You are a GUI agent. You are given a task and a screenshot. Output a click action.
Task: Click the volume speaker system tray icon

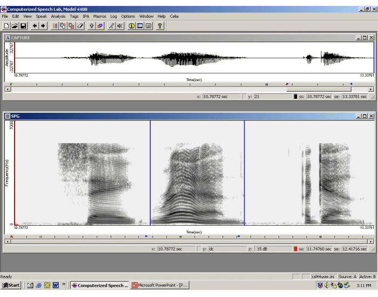click(x=327, y=286)
